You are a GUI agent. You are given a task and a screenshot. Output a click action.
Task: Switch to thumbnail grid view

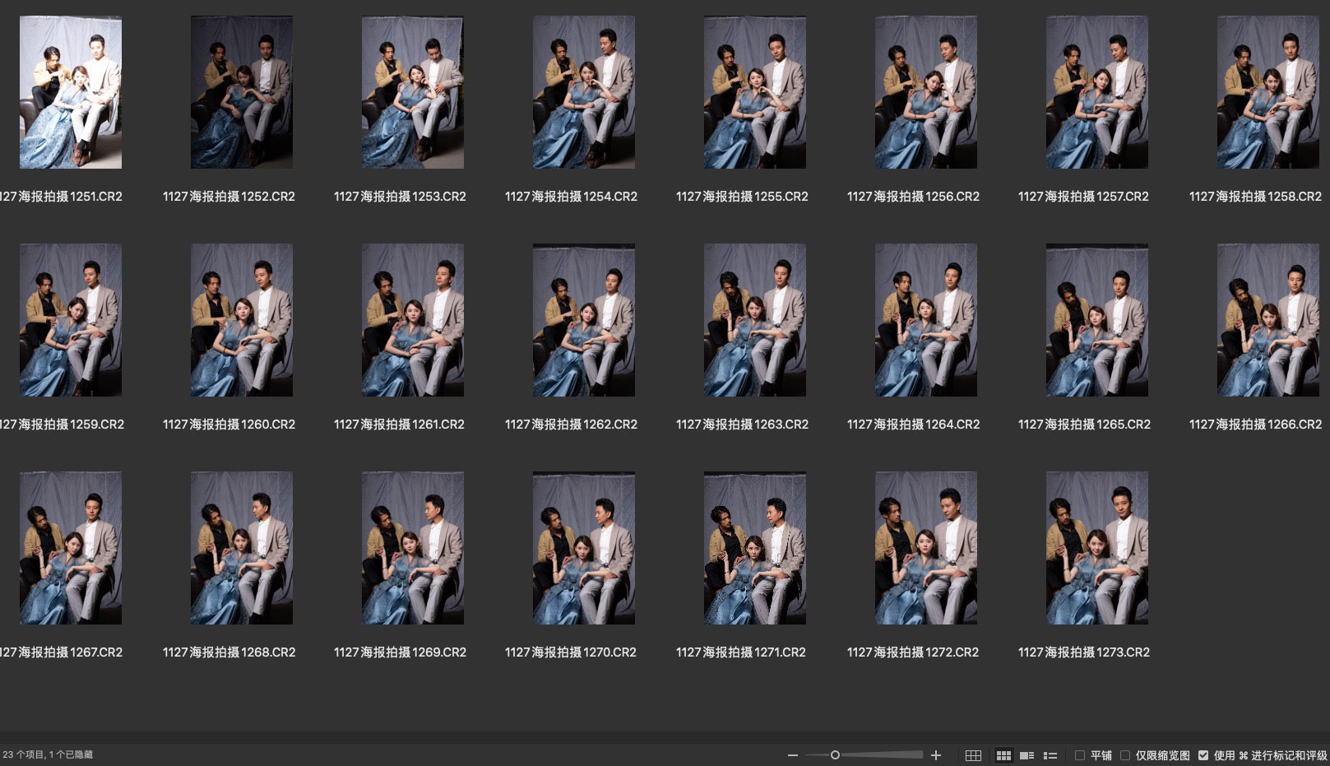[1003, 755]
